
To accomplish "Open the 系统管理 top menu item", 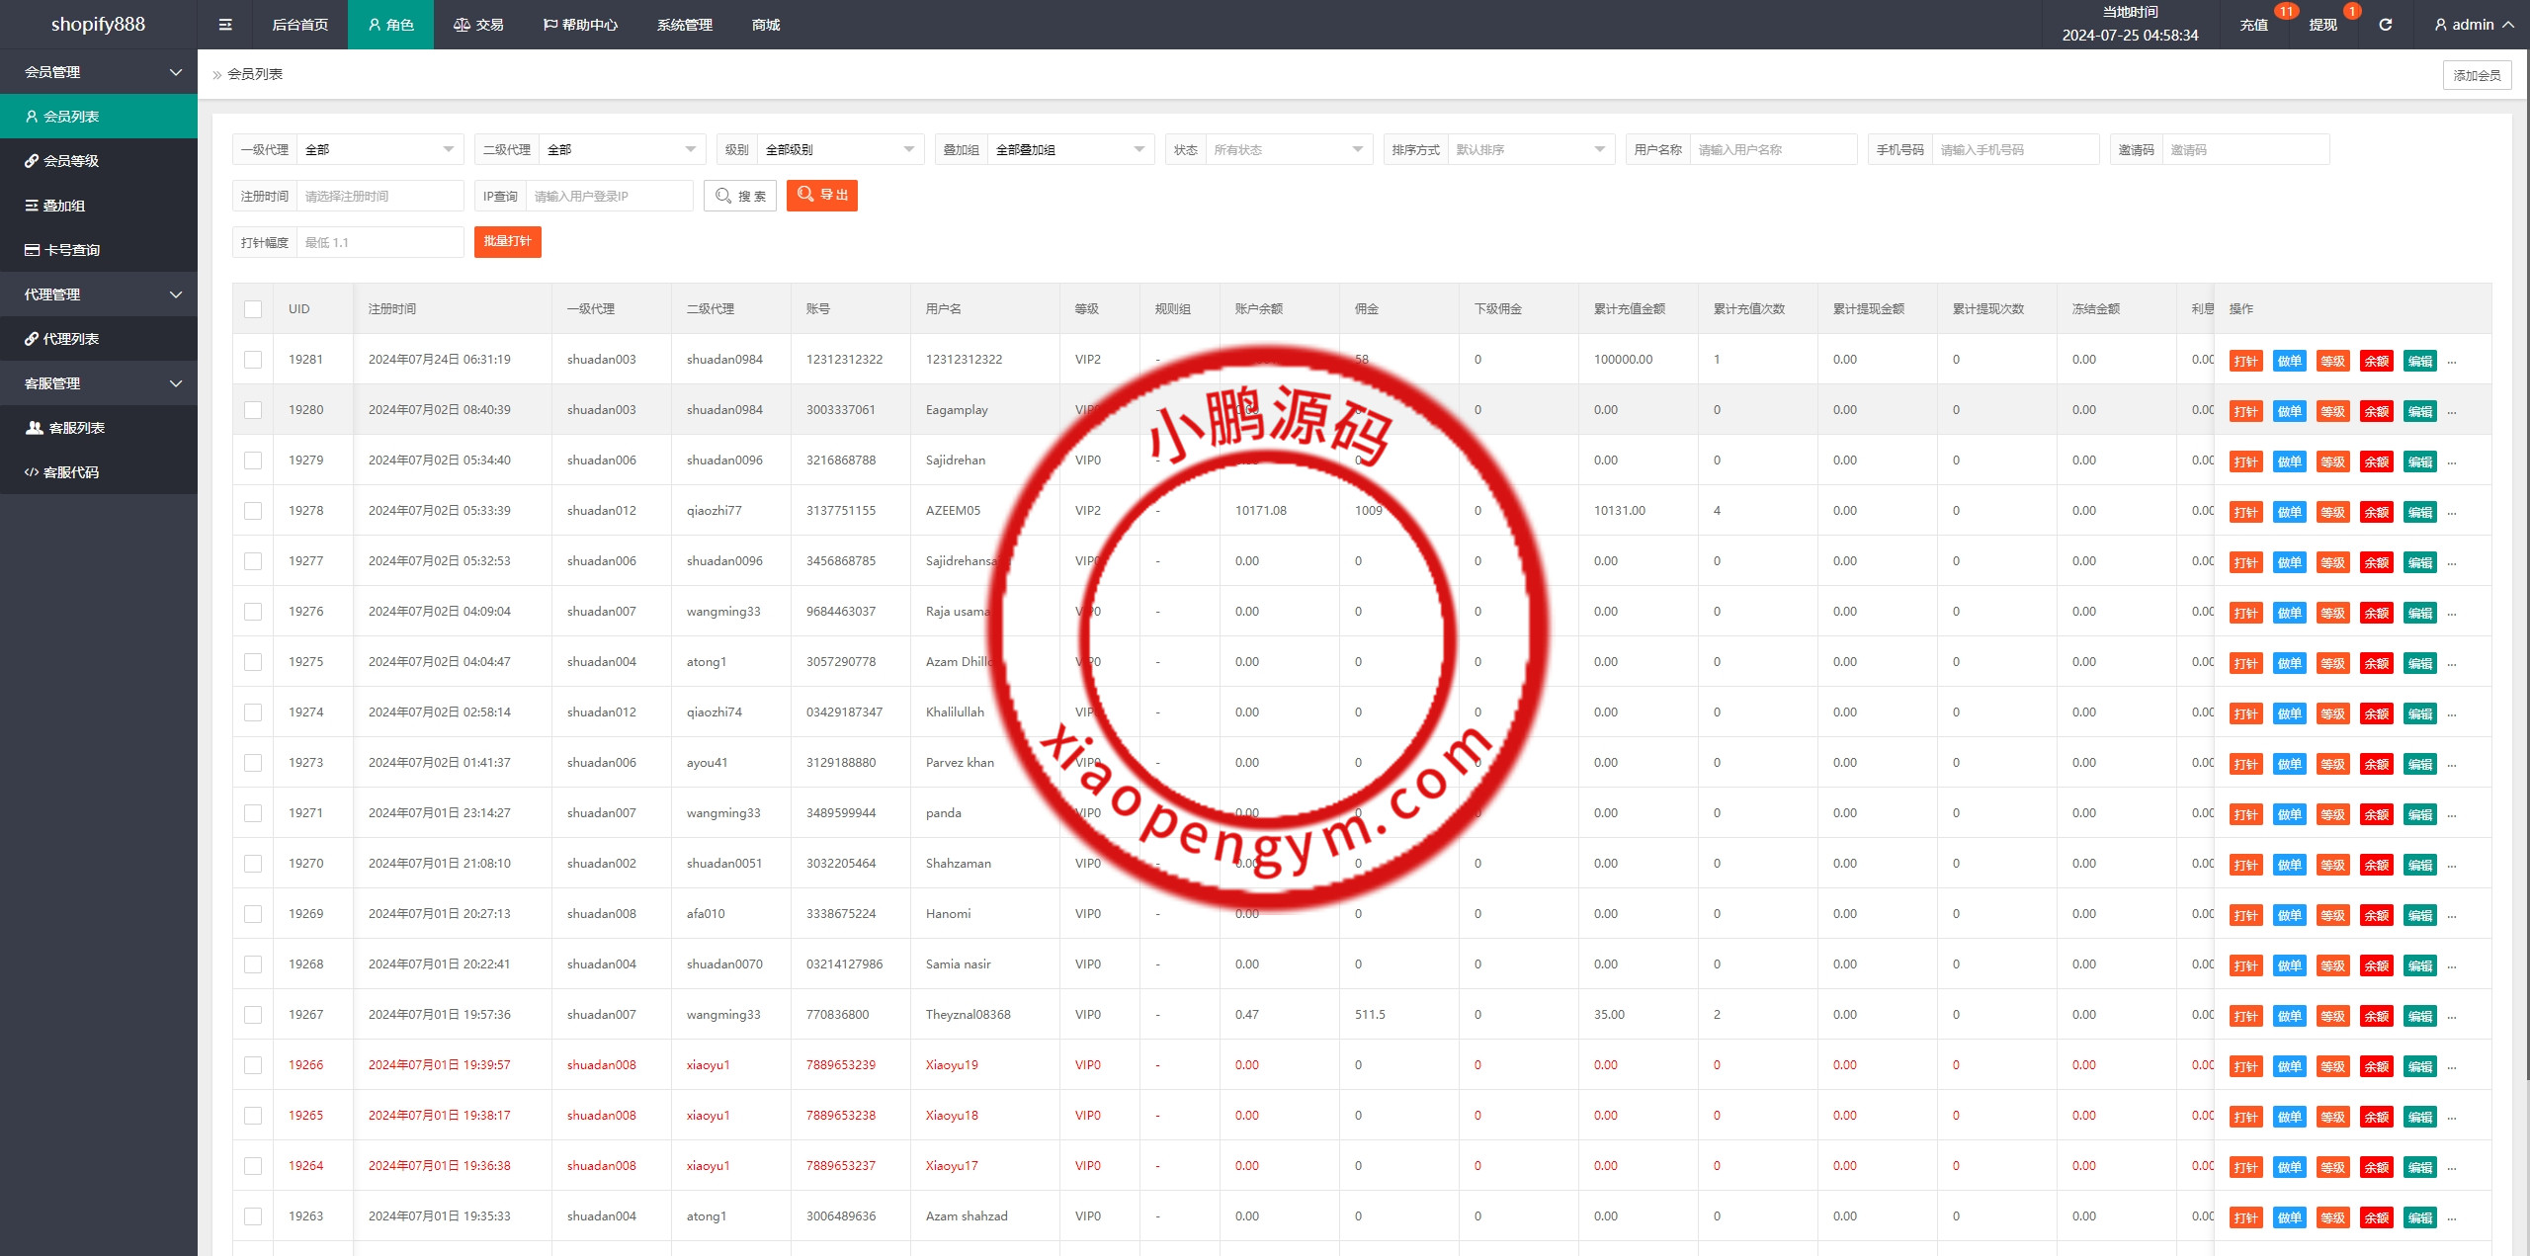I will 684,25.
